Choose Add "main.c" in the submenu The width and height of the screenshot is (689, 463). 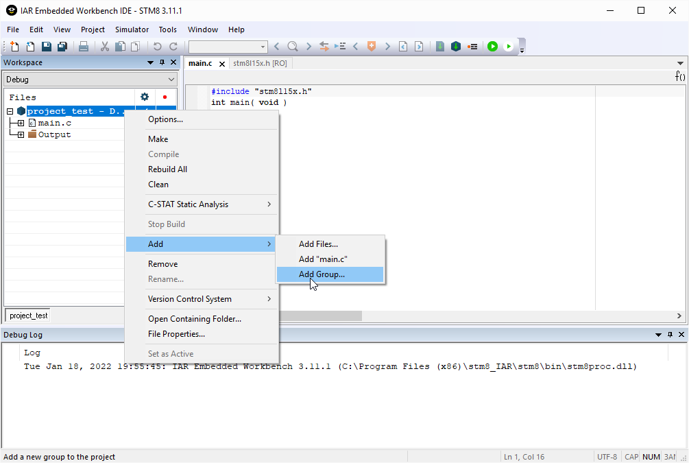(330, 259)
